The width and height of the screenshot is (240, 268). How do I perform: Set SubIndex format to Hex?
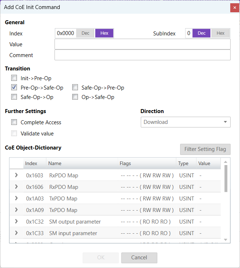pyautogui.click(x=221, y=33)
